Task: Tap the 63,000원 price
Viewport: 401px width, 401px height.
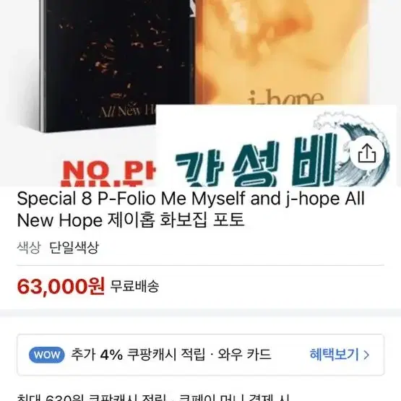Action: coord(61,286)
